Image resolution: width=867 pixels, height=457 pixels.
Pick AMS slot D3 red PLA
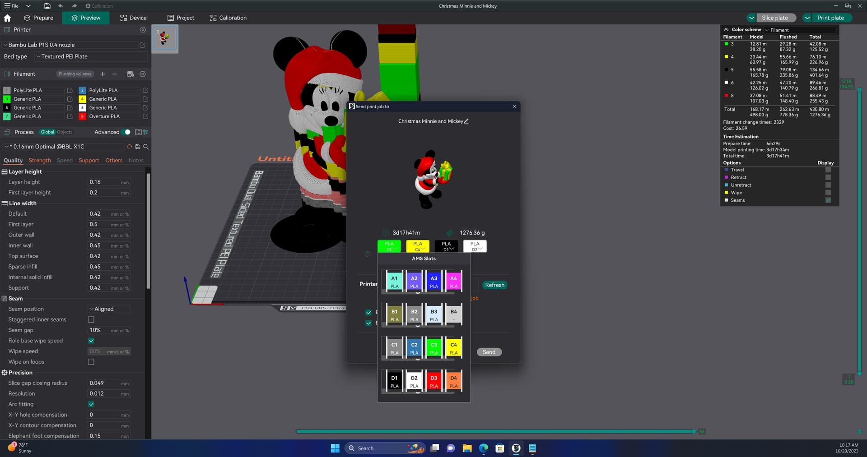434,382
